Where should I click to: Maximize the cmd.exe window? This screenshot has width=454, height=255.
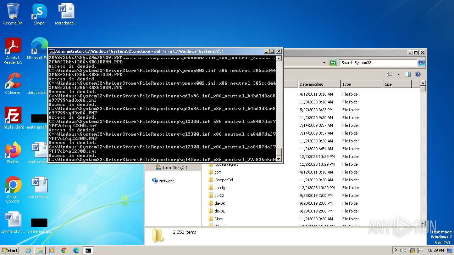(272, 51)
